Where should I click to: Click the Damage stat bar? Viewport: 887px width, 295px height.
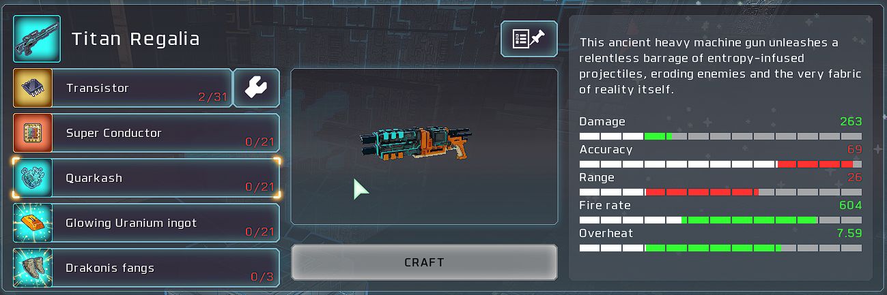720,136
